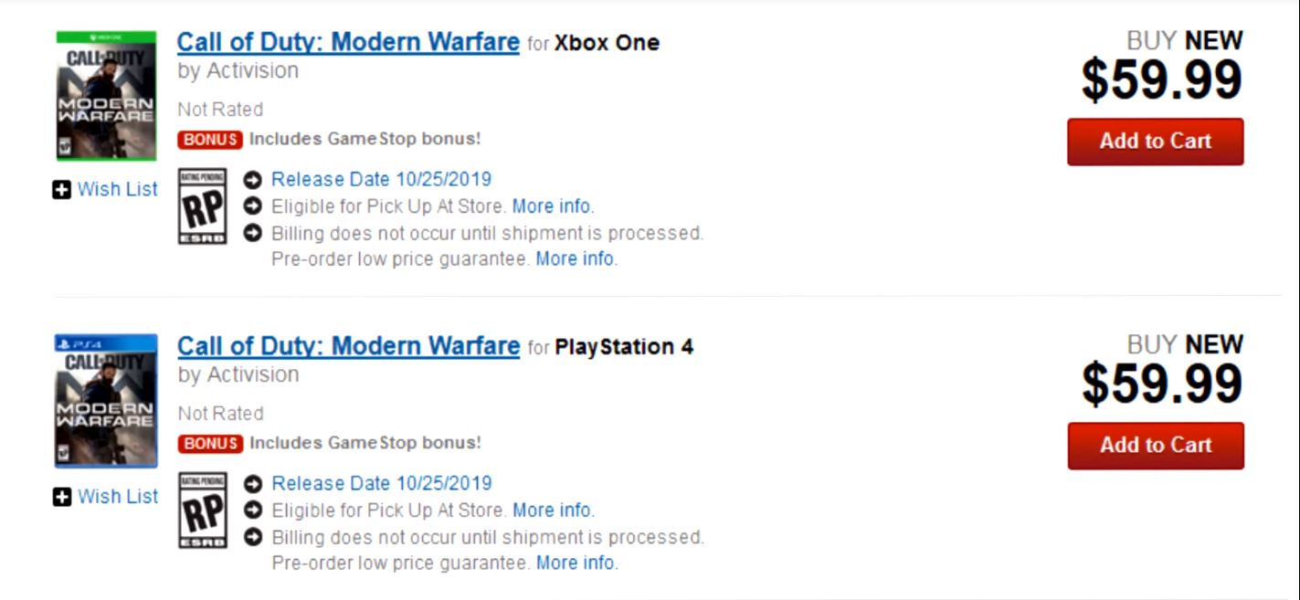Viewport: 1300px width, 600px height.
Task: Click the arrow bullet beside PS4 Eligible for Pick Up
Action: (x=254, y=511)
